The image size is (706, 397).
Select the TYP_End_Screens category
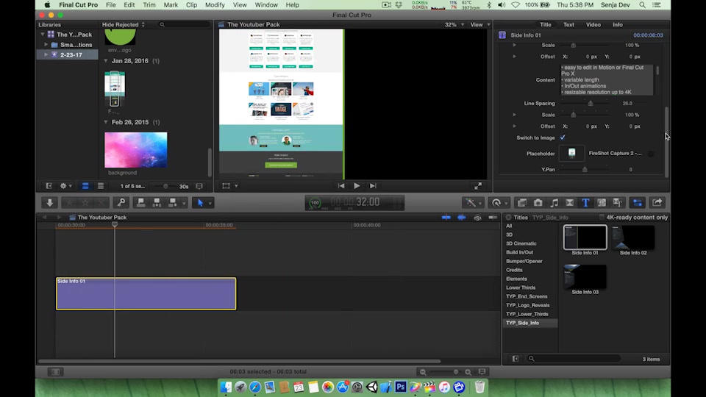pos(527,296)
